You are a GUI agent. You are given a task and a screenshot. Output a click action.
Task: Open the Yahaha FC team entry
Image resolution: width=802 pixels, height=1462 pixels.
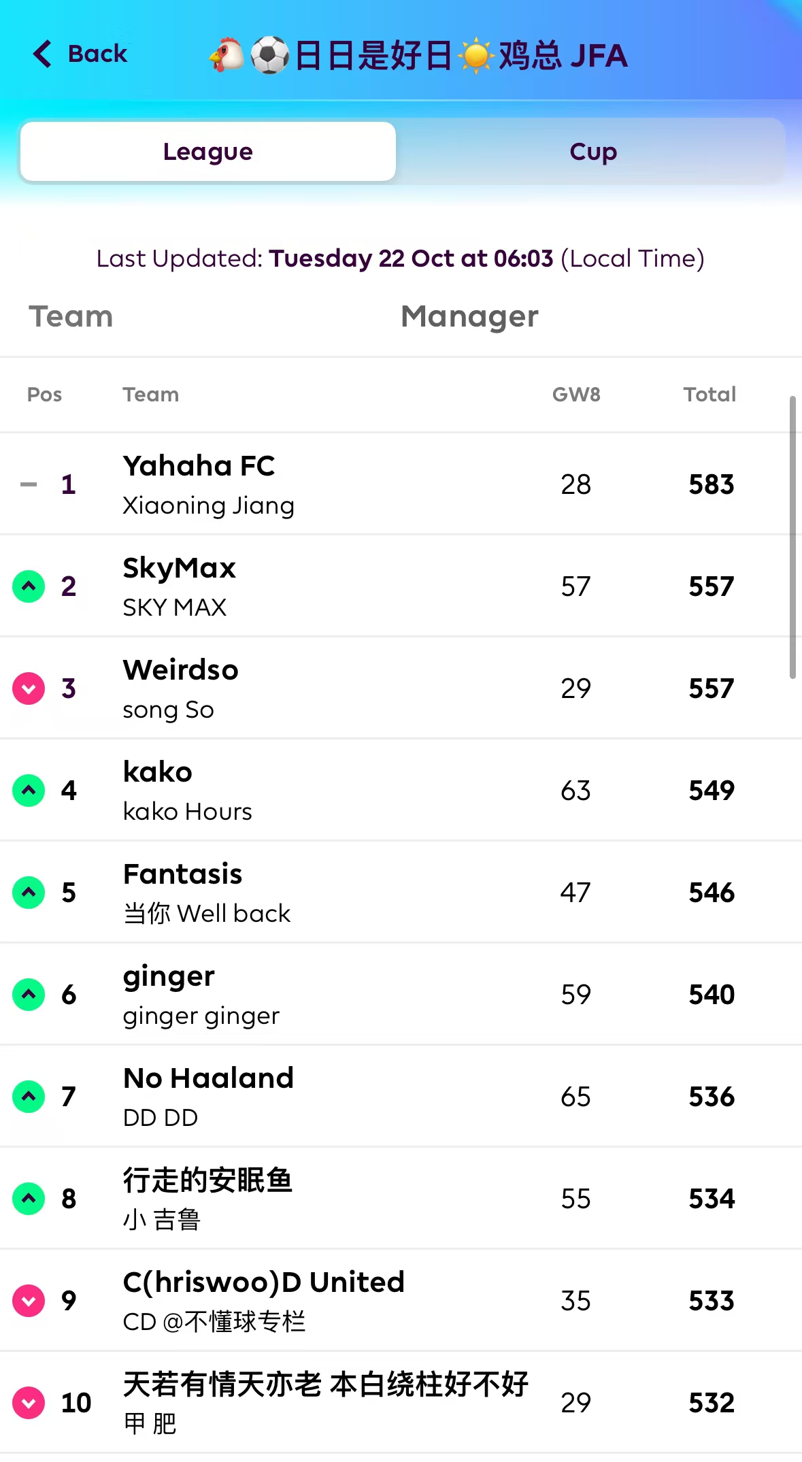point(199,467)
